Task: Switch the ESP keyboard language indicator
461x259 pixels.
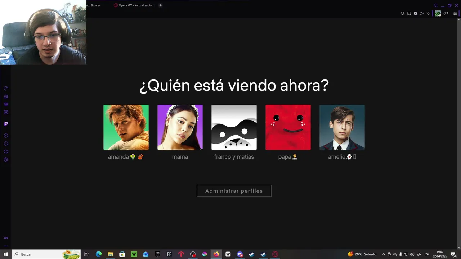Action: pos(427,254)
